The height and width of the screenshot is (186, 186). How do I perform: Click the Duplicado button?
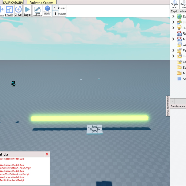(x=174, y=5)
